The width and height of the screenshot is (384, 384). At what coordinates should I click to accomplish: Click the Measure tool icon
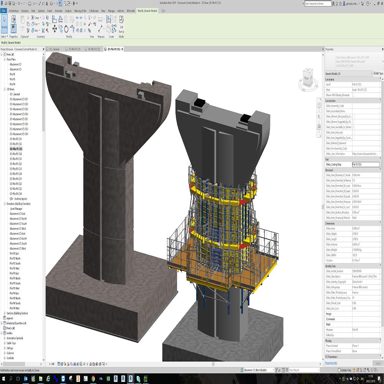[101, 29]
